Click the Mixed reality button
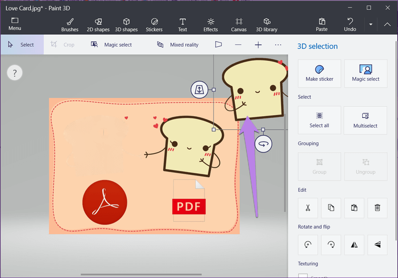Image resolution: width=398 pixels, height=278 pixels. pyautogui.click(x=178, y=44)
